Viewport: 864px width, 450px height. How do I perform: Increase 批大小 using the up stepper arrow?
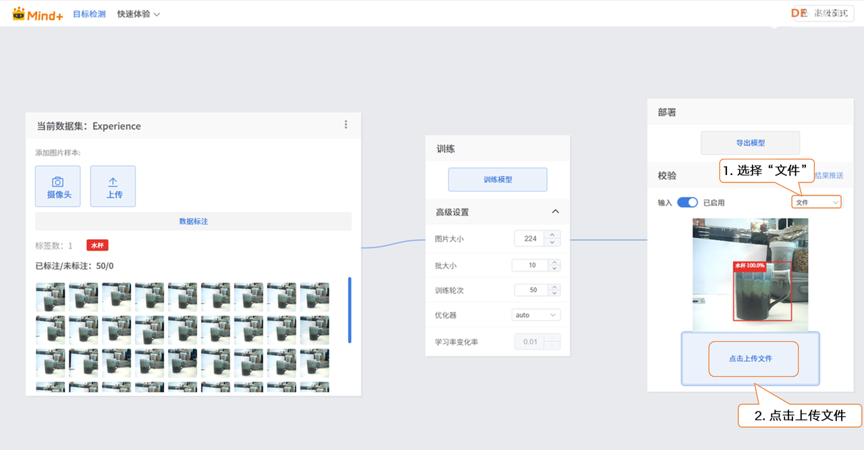point(554,262)
